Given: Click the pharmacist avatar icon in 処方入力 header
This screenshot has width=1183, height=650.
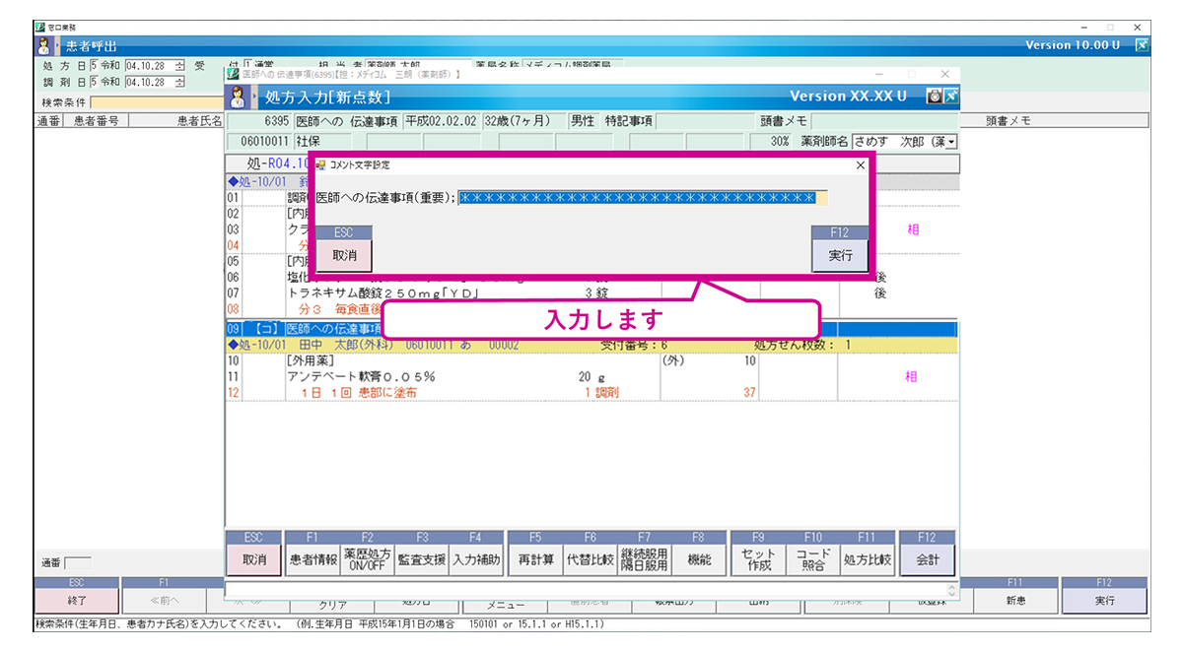Looking at the screenshot, I should click(238, 97).
